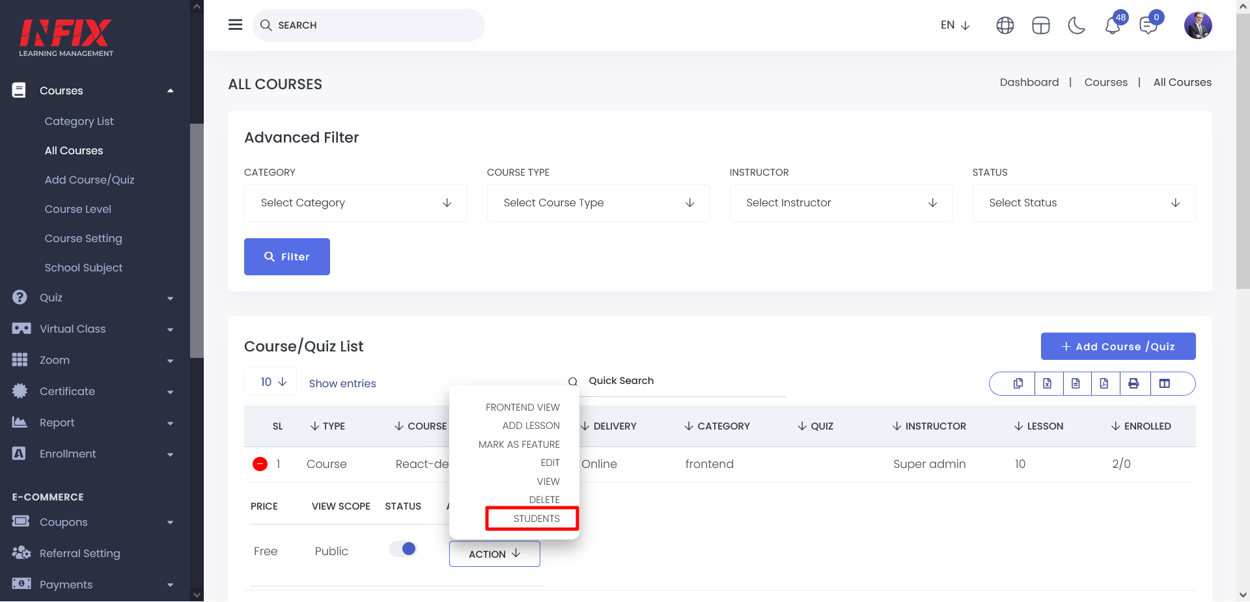1250x602 pixels.
Task: Select MARK AS FEATURE menu option
Action: [x=519, y=445]
